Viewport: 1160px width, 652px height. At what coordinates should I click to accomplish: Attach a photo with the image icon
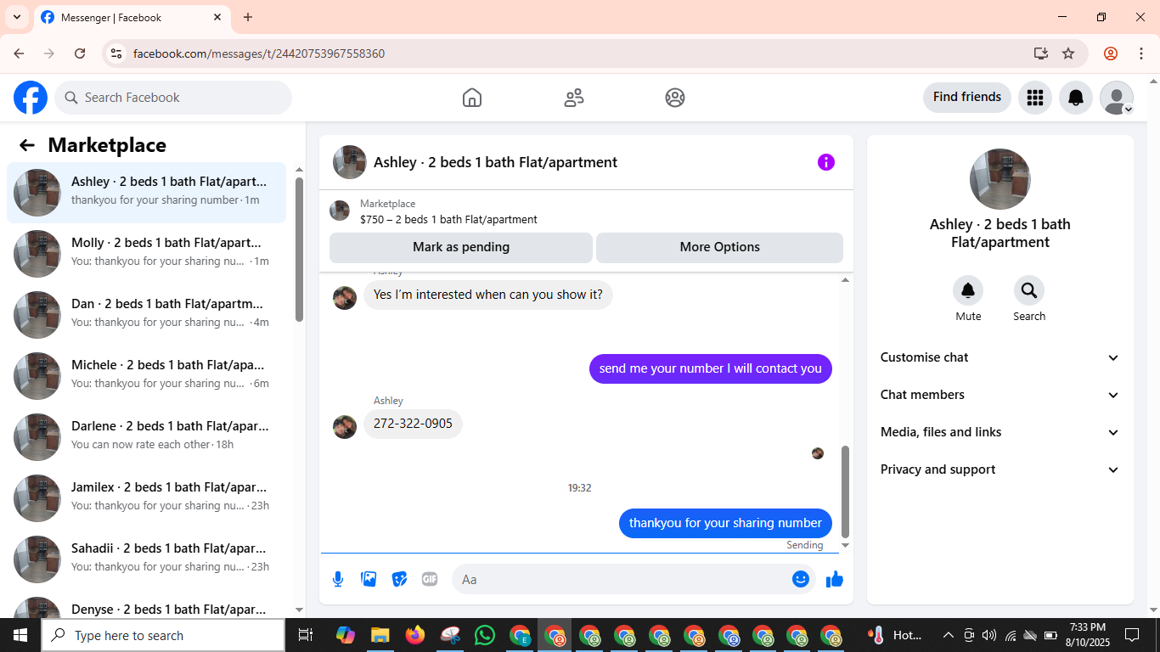[x=369, y=579]
